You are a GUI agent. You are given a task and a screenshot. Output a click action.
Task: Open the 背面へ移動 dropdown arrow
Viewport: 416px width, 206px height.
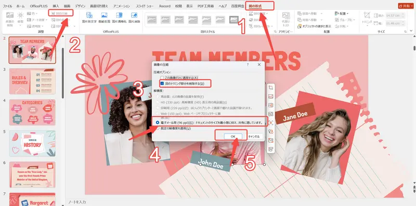coord(321,20)
